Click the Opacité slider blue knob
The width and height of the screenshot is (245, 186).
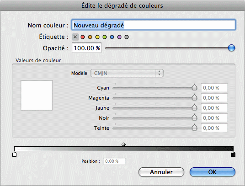231,48
